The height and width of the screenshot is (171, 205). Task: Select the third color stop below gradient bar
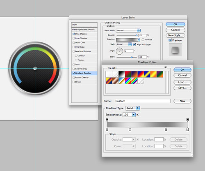coord(166,129)
